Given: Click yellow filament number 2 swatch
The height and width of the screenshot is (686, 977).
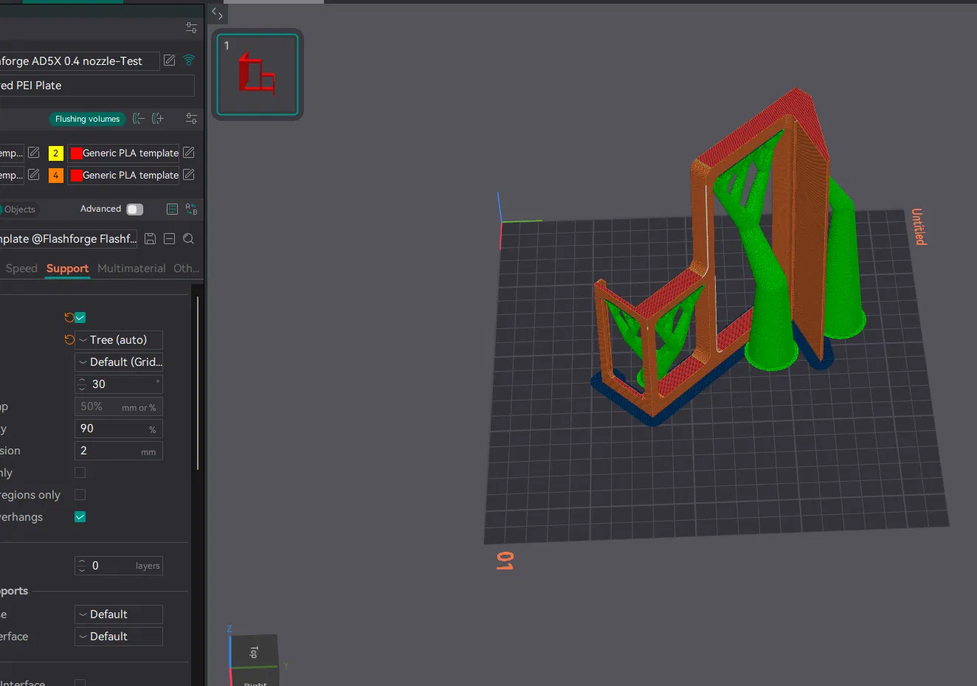Looking at the screenshot, I should point(55,153).
